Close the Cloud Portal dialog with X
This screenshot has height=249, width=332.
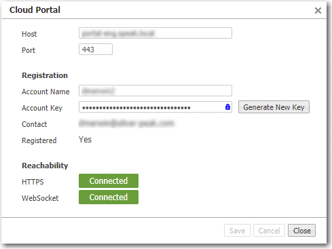(x=318, y=10)
